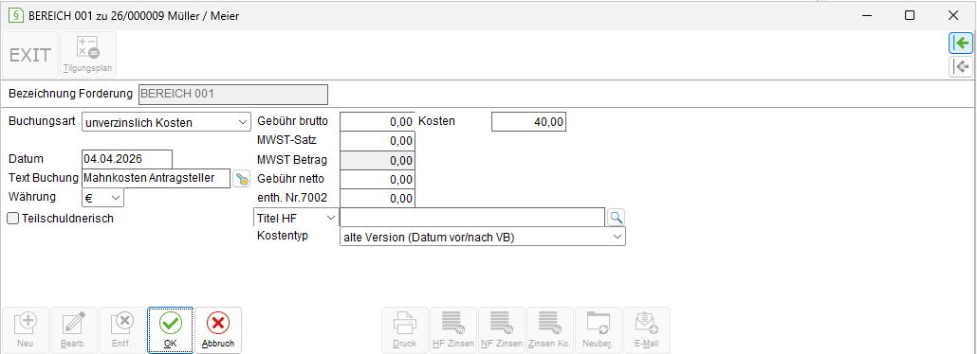This screenshot has height=354, width=977.
Task: Close the BEREICH 001 window
Action: (x=952, y=15)
